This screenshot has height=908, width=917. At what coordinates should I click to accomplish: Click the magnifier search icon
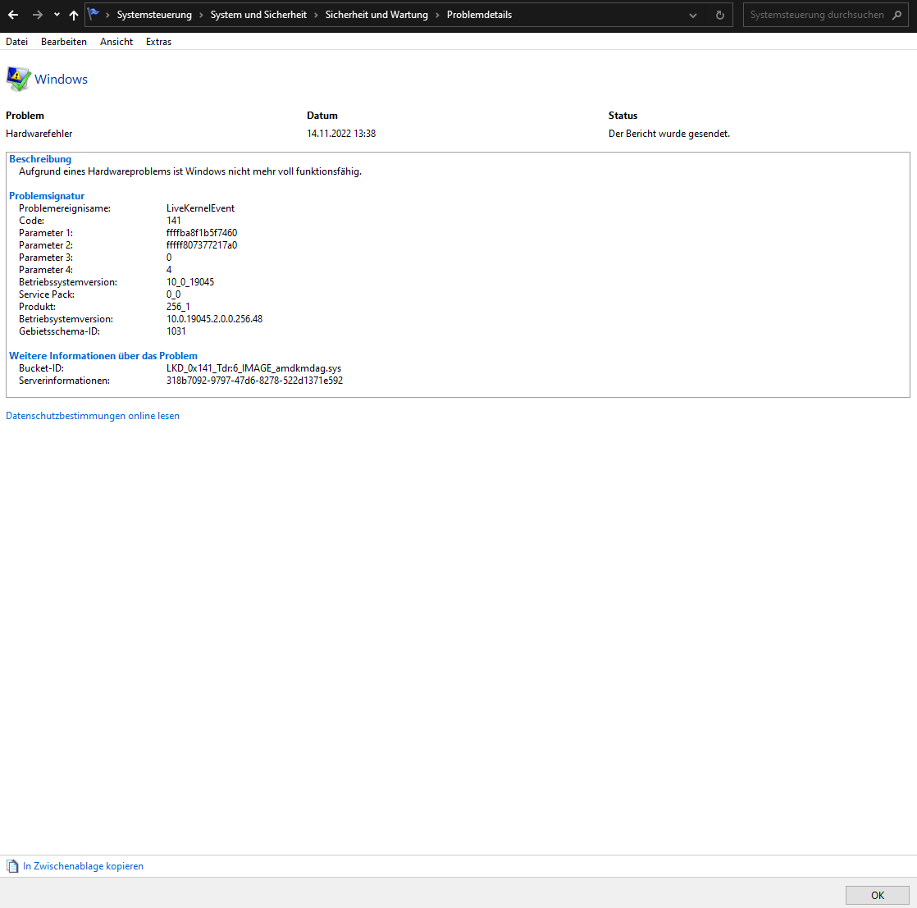click(x=896, y=16)
